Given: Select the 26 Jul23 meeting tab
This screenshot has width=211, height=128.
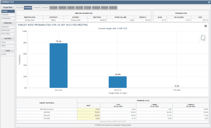Looking at the screenshot, I should [x=19, y=8].
